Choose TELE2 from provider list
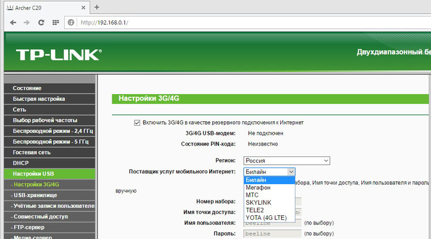Image resolution: width=431 pixels, height=239 pixels. point(269,210)
